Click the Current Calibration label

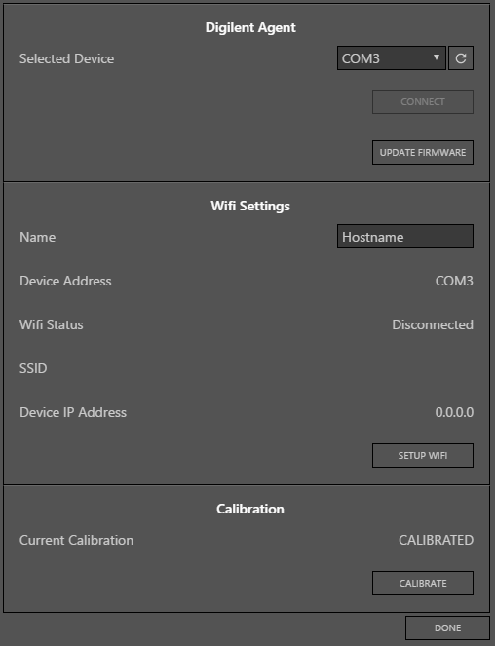[77, 540]
